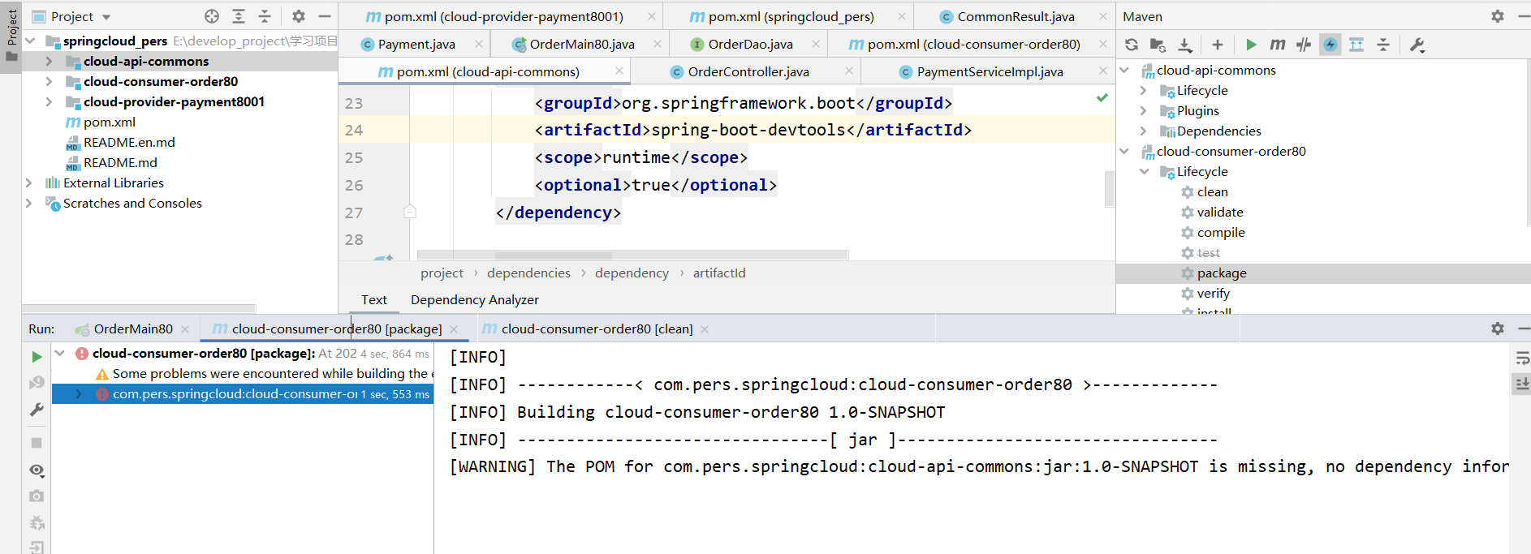Viewport: 1531px width, 554px height.
Task: Click artifactId breadcrumb in editor
Action: coord(719,273)
